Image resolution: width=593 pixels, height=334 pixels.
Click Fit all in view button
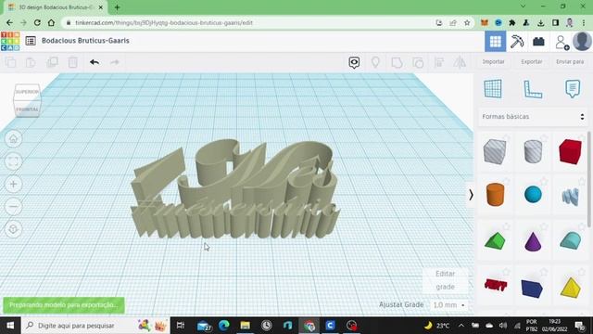pyautogui.click(x=13, y=161)
